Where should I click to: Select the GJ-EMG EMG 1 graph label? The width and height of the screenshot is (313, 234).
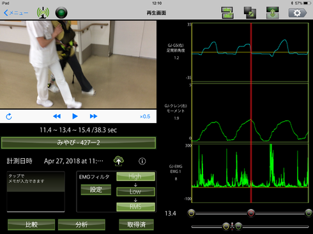pyautogui.click(x=176, y=169)
